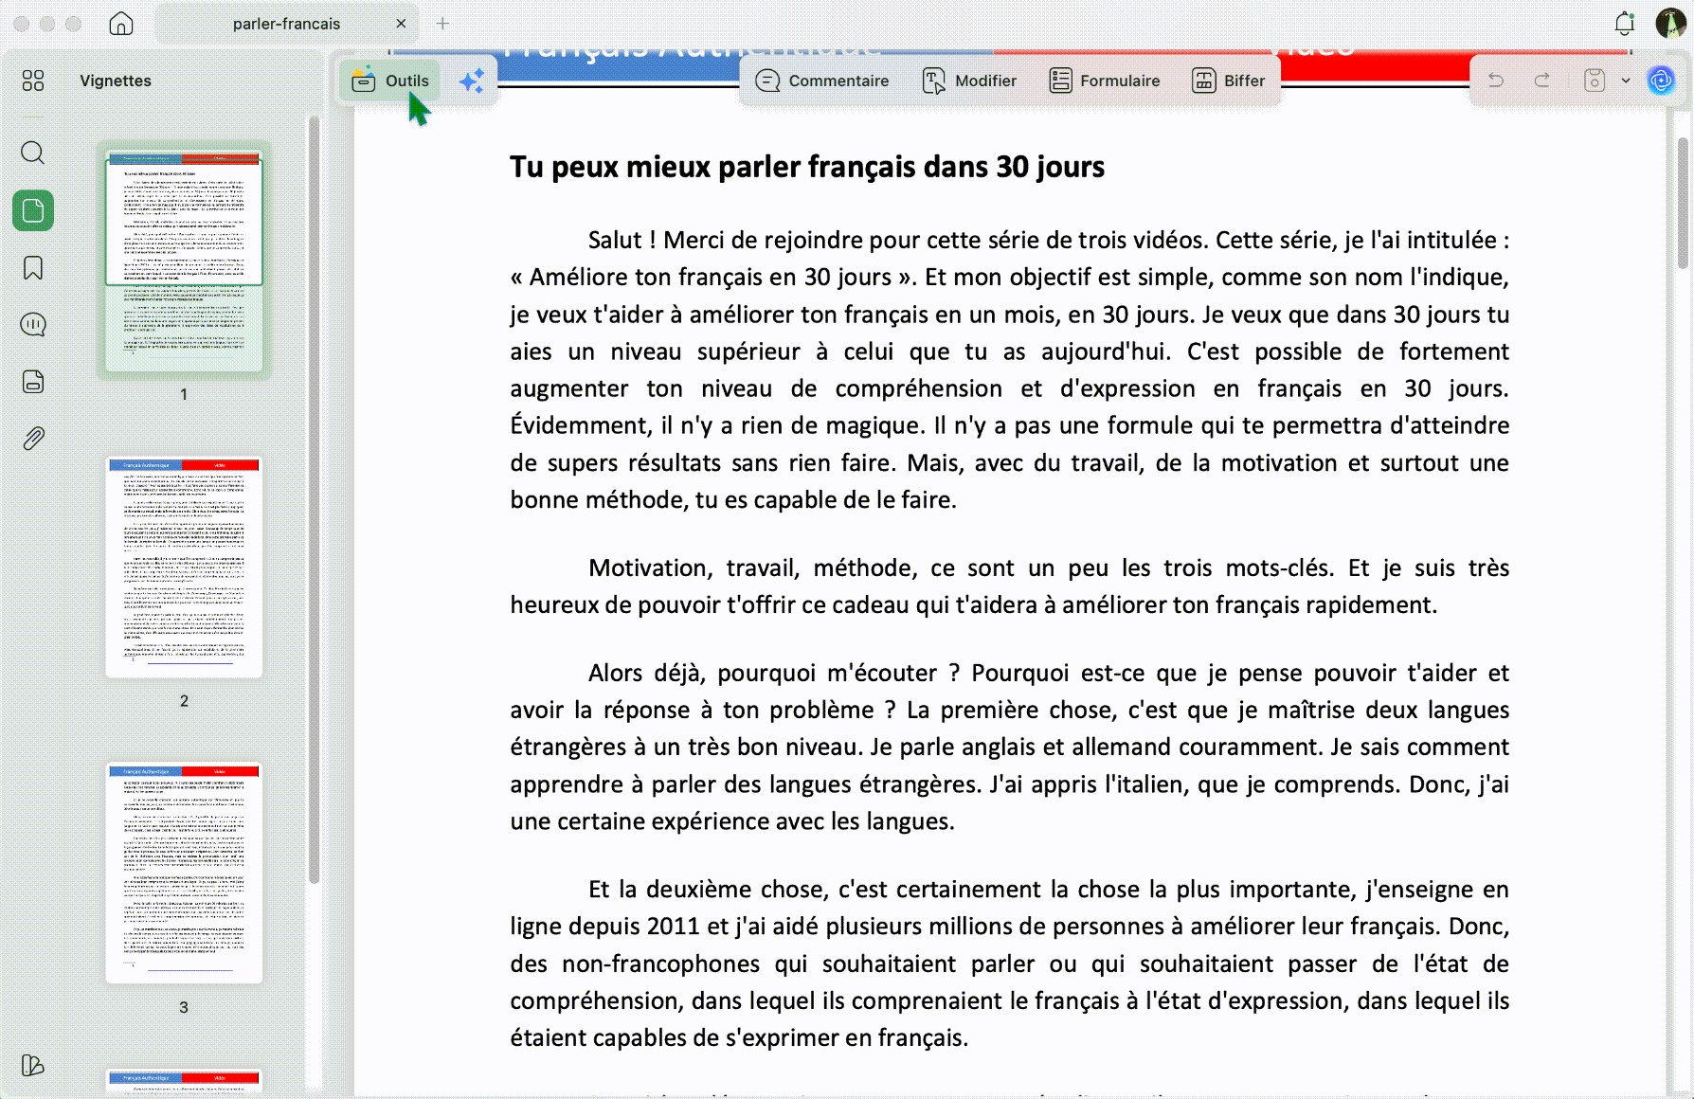Select the Biffer redaction mode
The image size is (1694, 1099).
coord(1229,81)
